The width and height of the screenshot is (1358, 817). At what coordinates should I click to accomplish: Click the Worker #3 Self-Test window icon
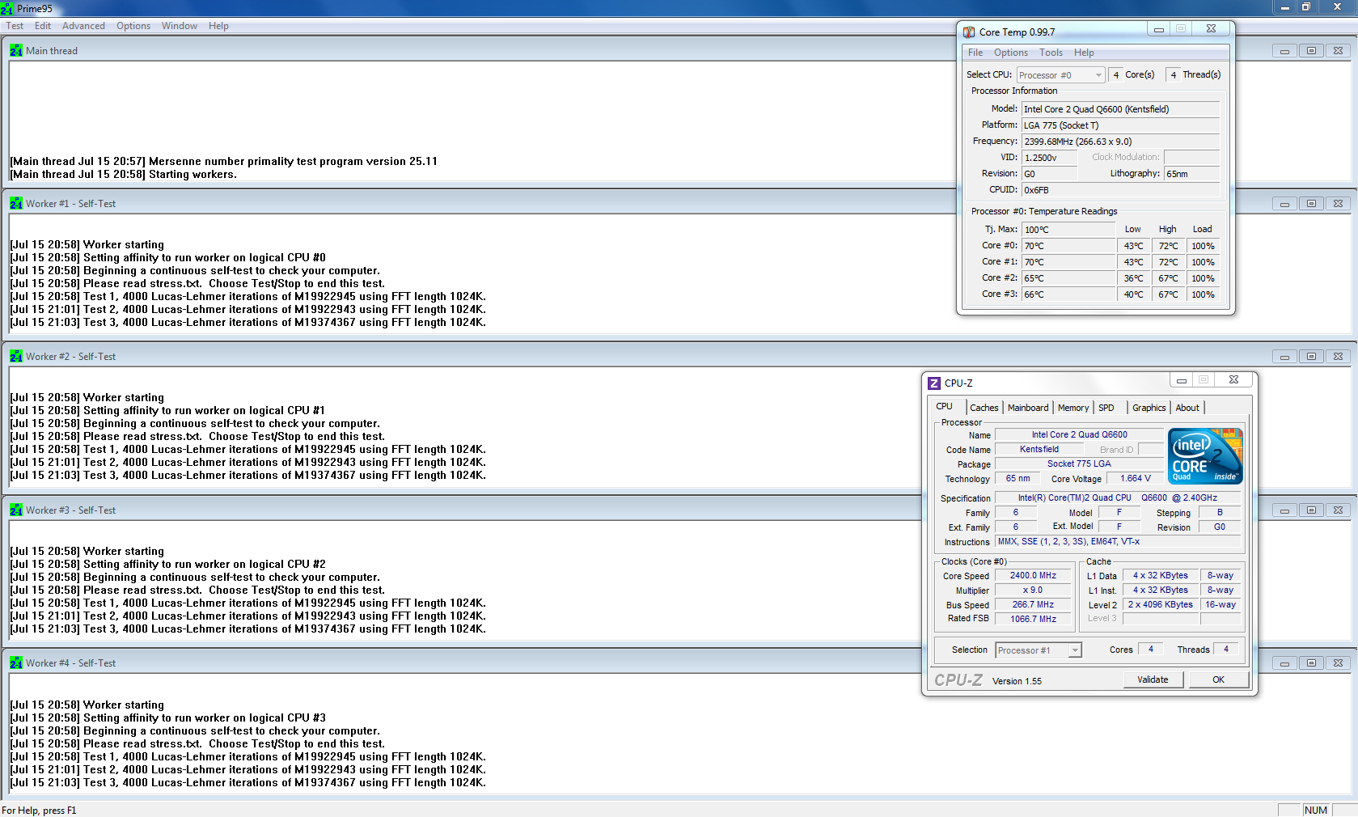(16, 510)
